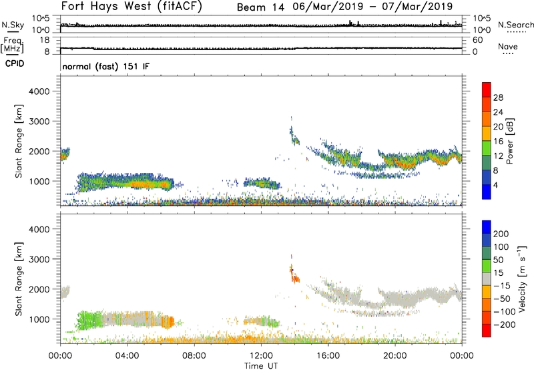The image size is (534, 370).
Task: Click the '-15' tick on the velocity scale
Action: pos(502,286)
